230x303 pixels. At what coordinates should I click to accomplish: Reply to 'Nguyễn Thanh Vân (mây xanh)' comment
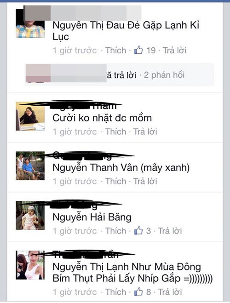pyautogui.click(x=145, y=181)
